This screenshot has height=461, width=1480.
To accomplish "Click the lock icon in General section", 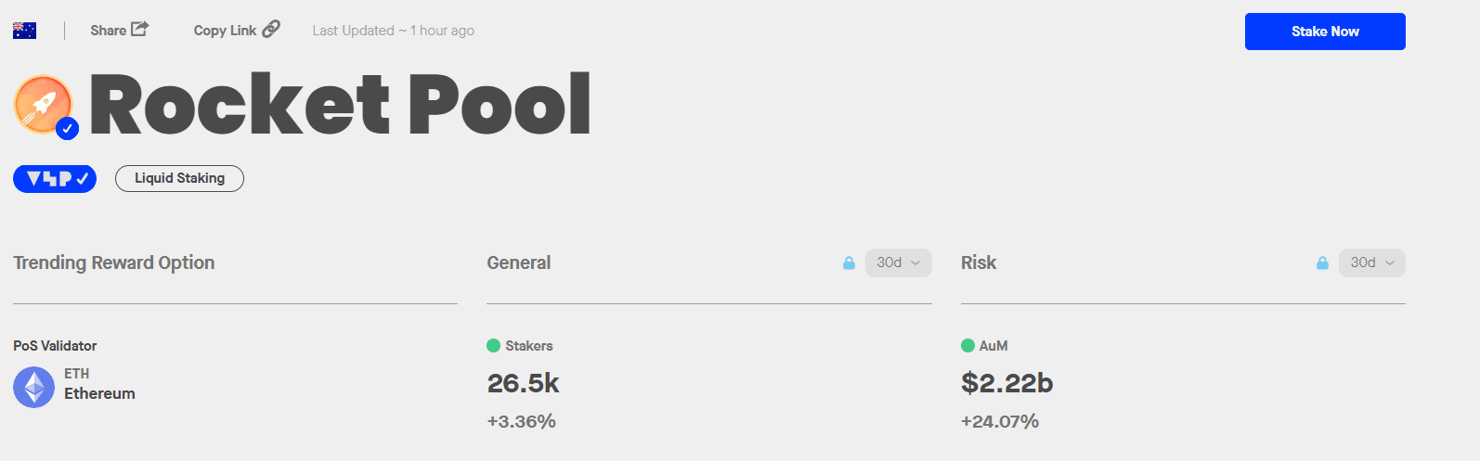I will [x=849, y=263].
